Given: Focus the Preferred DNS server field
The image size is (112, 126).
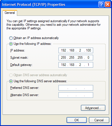Looking at the screenshot, I should click(x=76, y=88).
